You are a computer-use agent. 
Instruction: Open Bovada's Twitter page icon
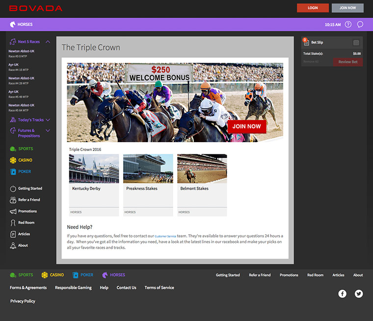359,294
